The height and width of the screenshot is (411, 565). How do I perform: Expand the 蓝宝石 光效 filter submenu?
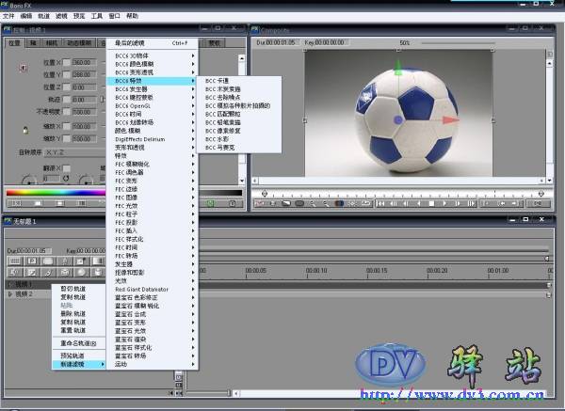pos(152,331)
